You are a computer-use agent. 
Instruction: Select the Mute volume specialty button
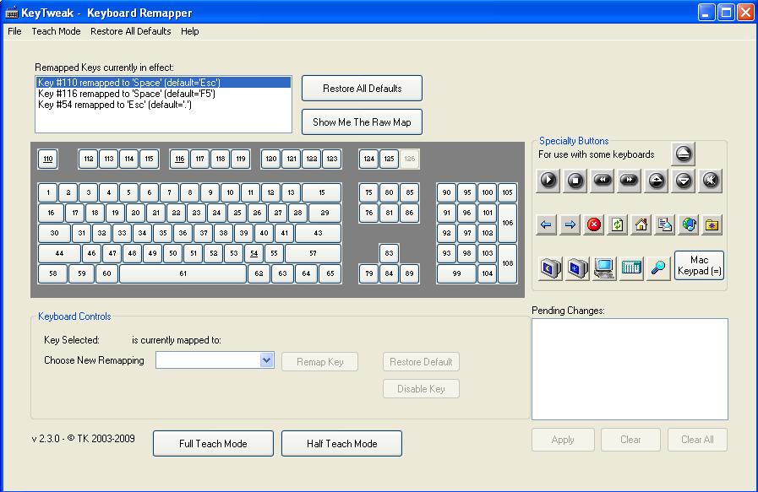(711, 180)
